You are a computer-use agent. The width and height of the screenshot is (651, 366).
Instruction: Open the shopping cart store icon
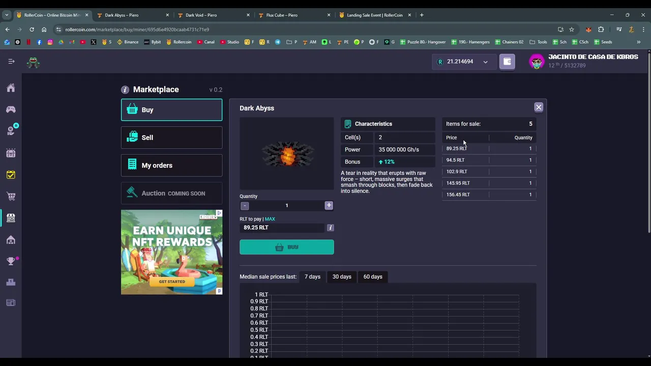pyautogui.click(x=11, y=196)
